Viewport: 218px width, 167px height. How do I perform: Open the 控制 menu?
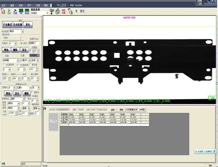click(21, 5)
